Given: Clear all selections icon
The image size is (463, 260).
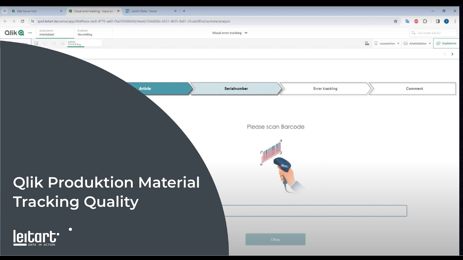Looking at the screenshot, I should [62, 43].
